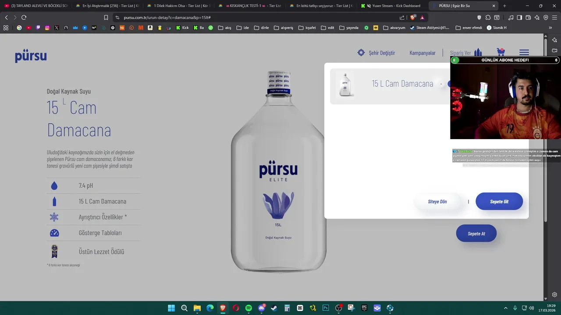Open a new browser tab
The height and width of the screenshot is (315, 561).
click(504, 6)
